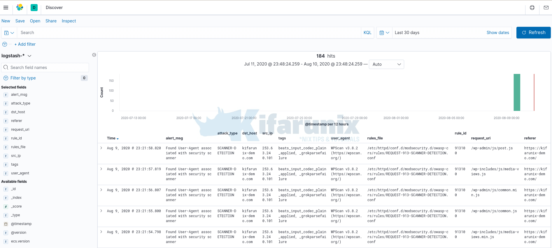Click the src_ip field type icon
The height and width of the screenshot is (248, 552).
pos(6,156)
